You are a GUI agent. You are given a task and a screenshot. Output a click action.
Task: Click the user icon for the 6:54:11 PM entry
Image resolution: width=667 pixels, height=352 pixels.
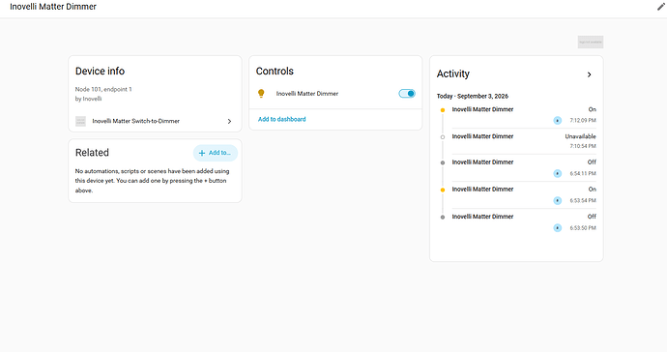(x=557, y=173)
